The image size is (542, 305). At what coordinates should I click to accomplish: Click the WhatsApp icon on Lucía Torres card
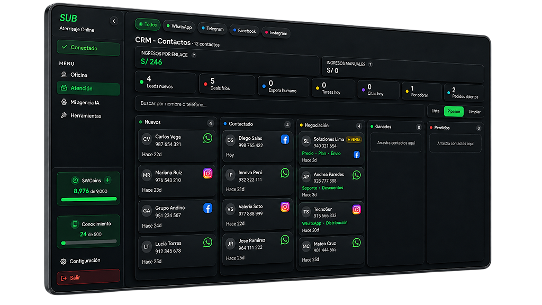(x=207, y=243)
